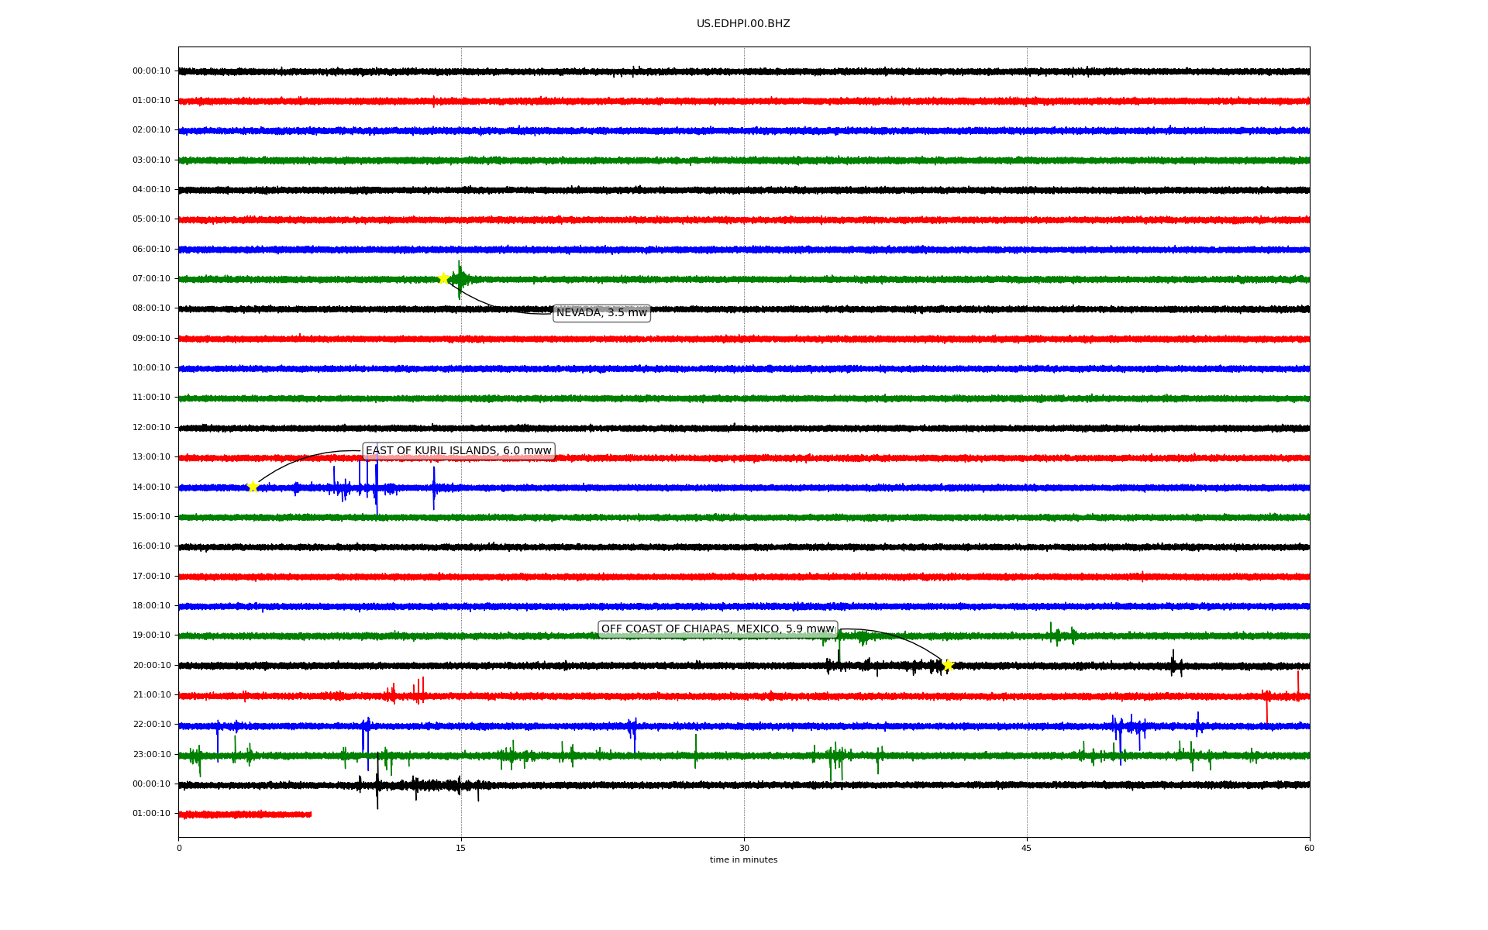Click the 13:00:10 row label
Image resolution: width=1488 pixels, height=930 pixels.
coord(151,457)
